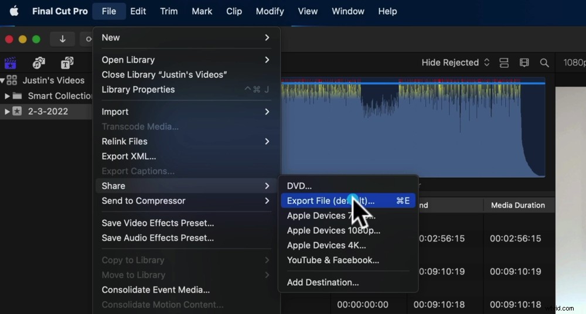The image size is (586, 314).
Task: Choose Library Properties
Action: [186, 90]
